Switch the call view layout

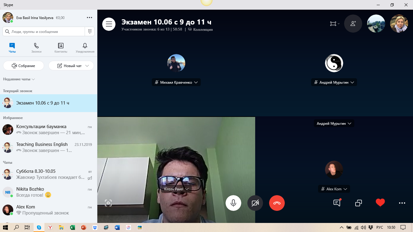pyautogui.click(x=334, y=24)
